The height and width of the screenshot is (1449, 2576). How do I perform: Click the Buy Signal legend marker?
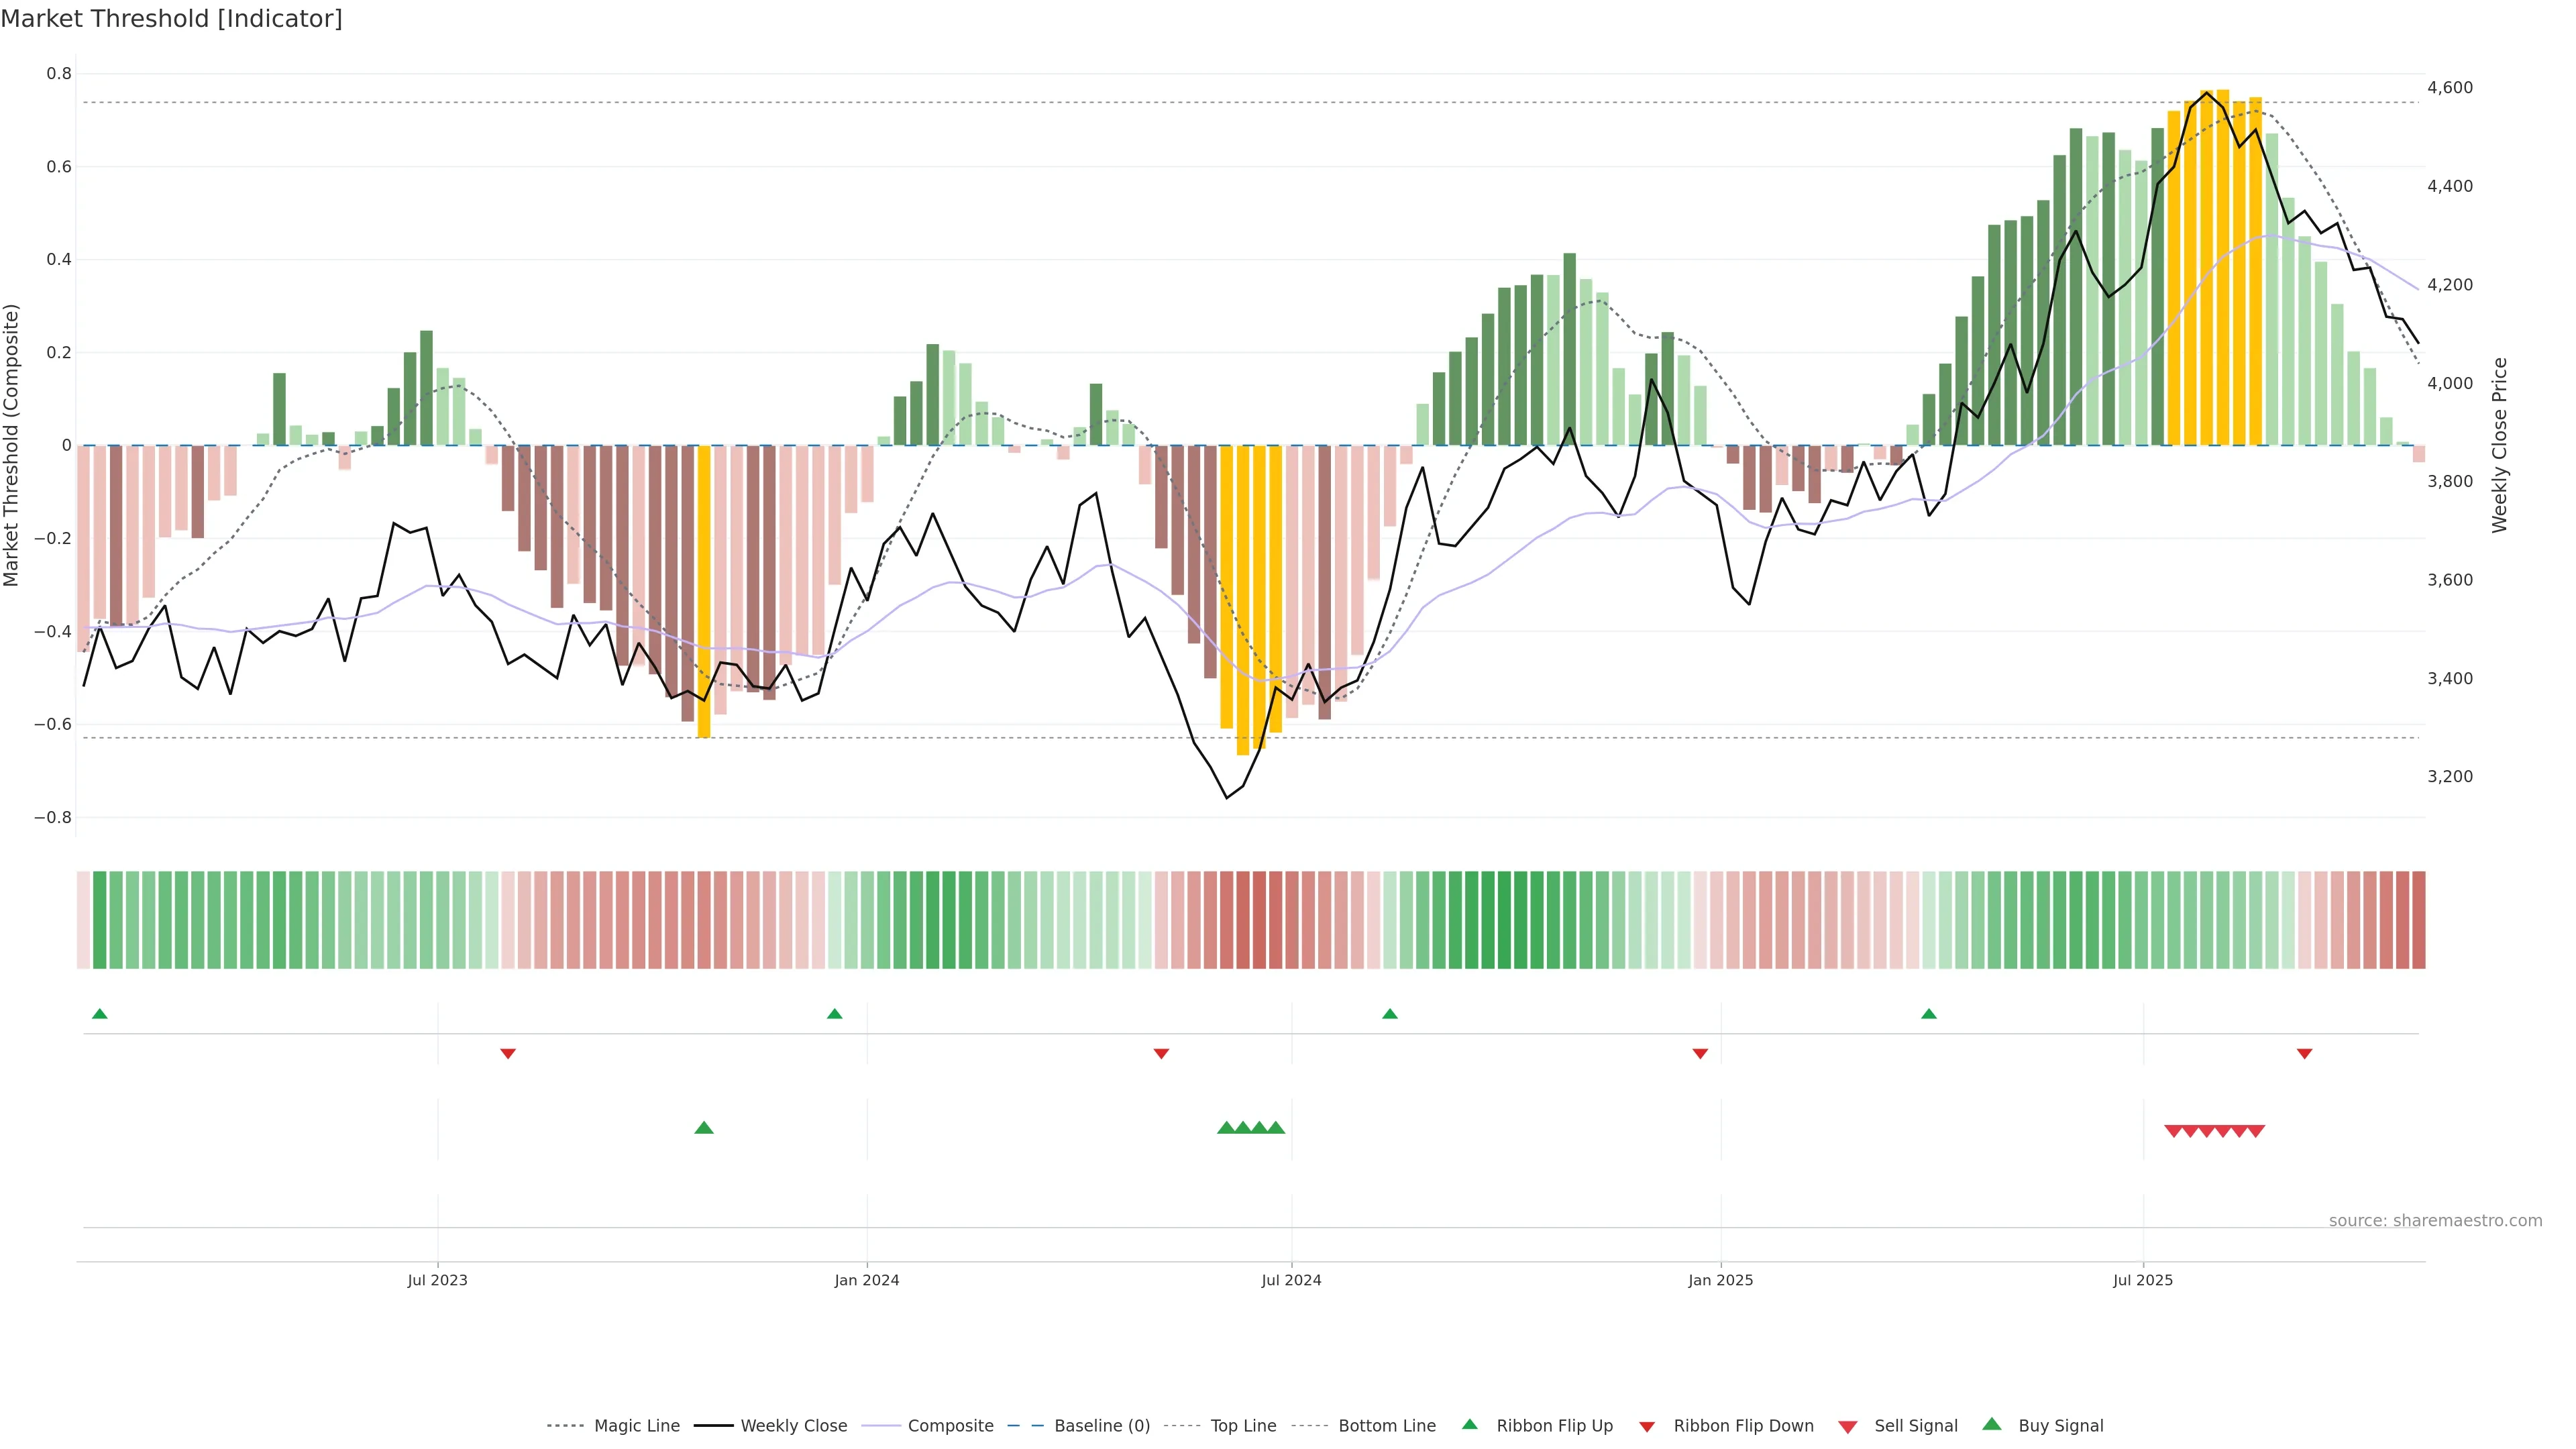[x=1992, y=1424]
